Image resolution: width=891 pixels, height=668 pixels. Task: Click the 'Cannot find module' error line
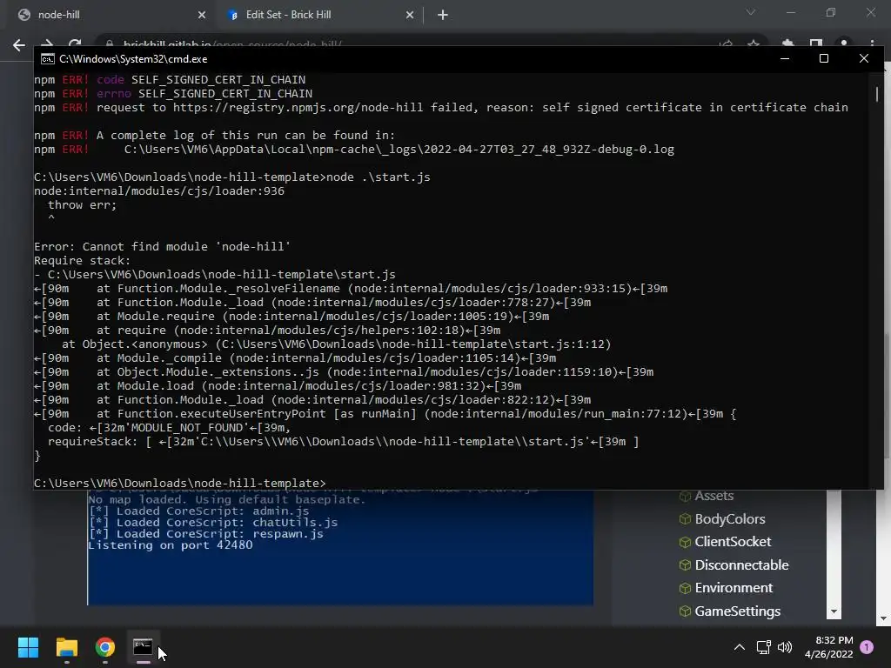pos(162,246)
